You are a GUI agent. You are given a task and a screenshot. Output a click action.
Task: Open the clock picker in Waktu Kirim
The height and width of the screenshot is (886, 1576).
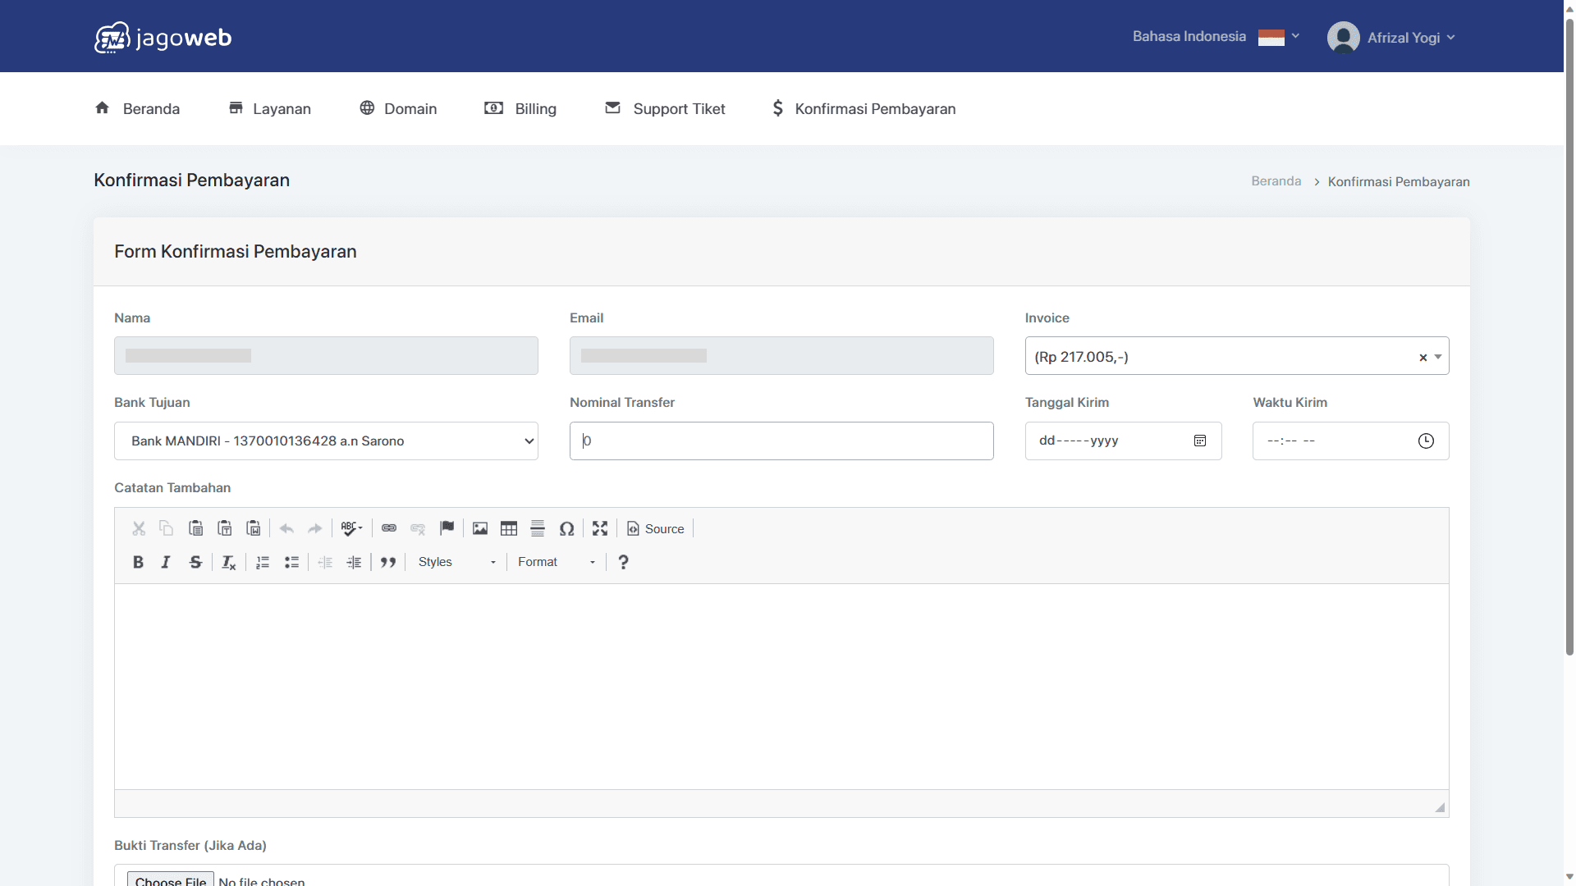click(x=1426, y=441)
